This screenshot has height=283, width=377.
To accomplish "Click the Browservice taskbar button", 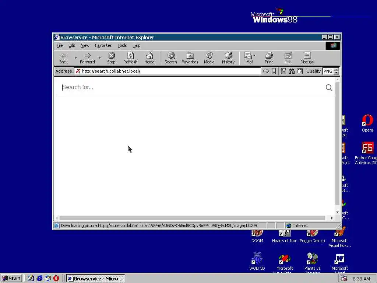I will (x=95, y=279).
